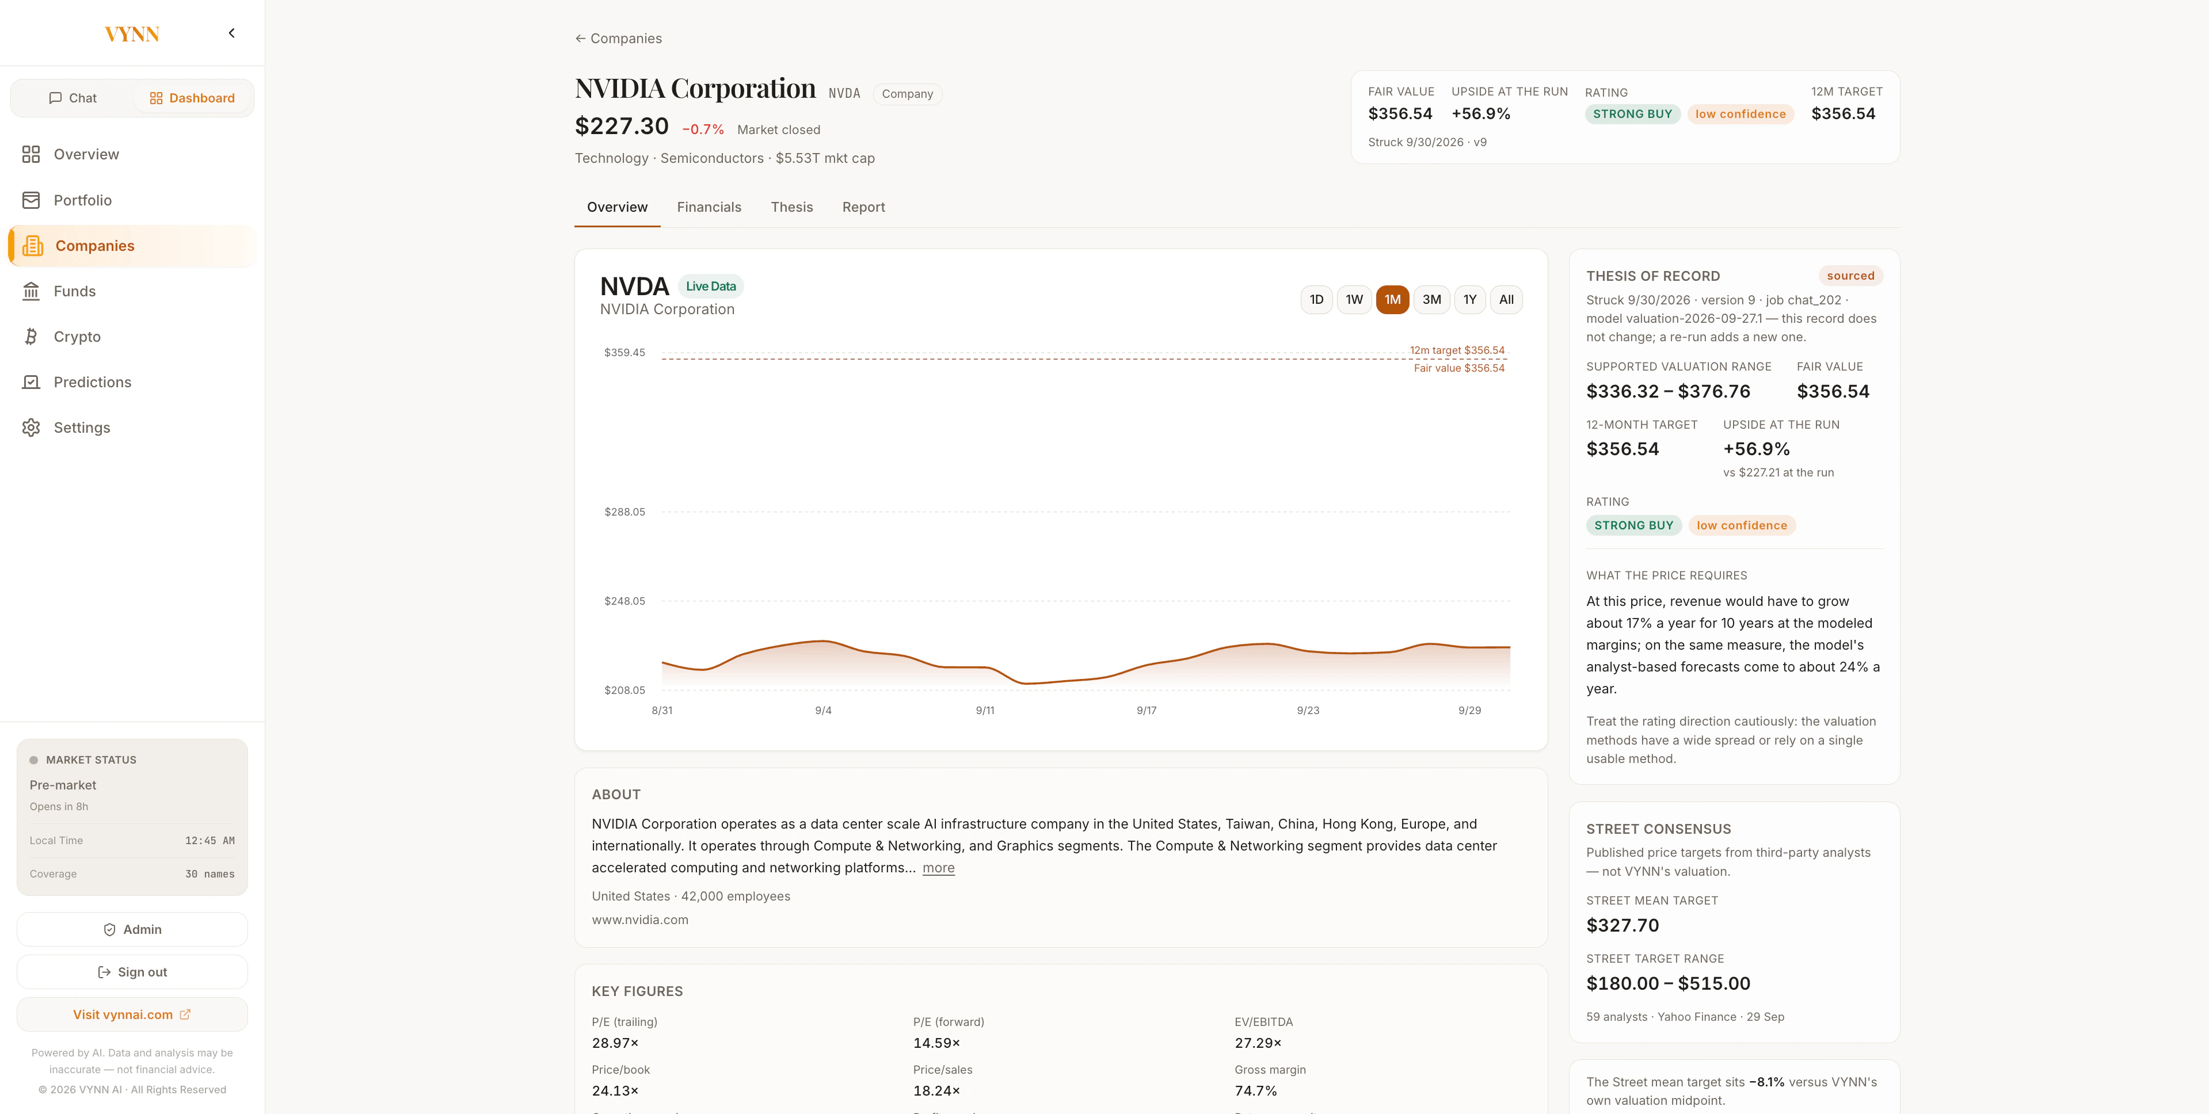Open the Report tab
The width and height of the screenshot is (2209, 1114).
863,208
